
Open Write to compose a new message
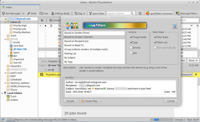coord(32,13)
